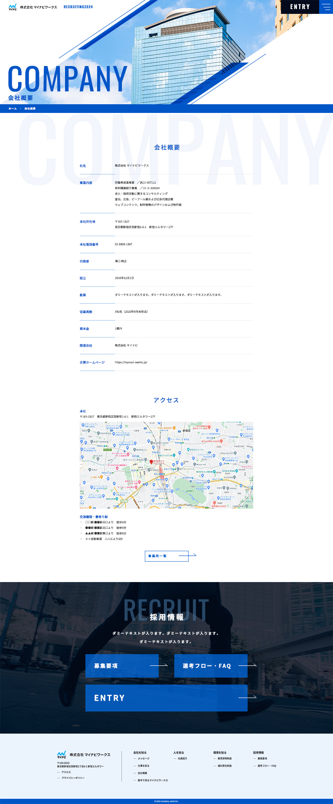Click the 事業内容 row label
The width and height of the screenshot is (333, 804).
[86, 183]
